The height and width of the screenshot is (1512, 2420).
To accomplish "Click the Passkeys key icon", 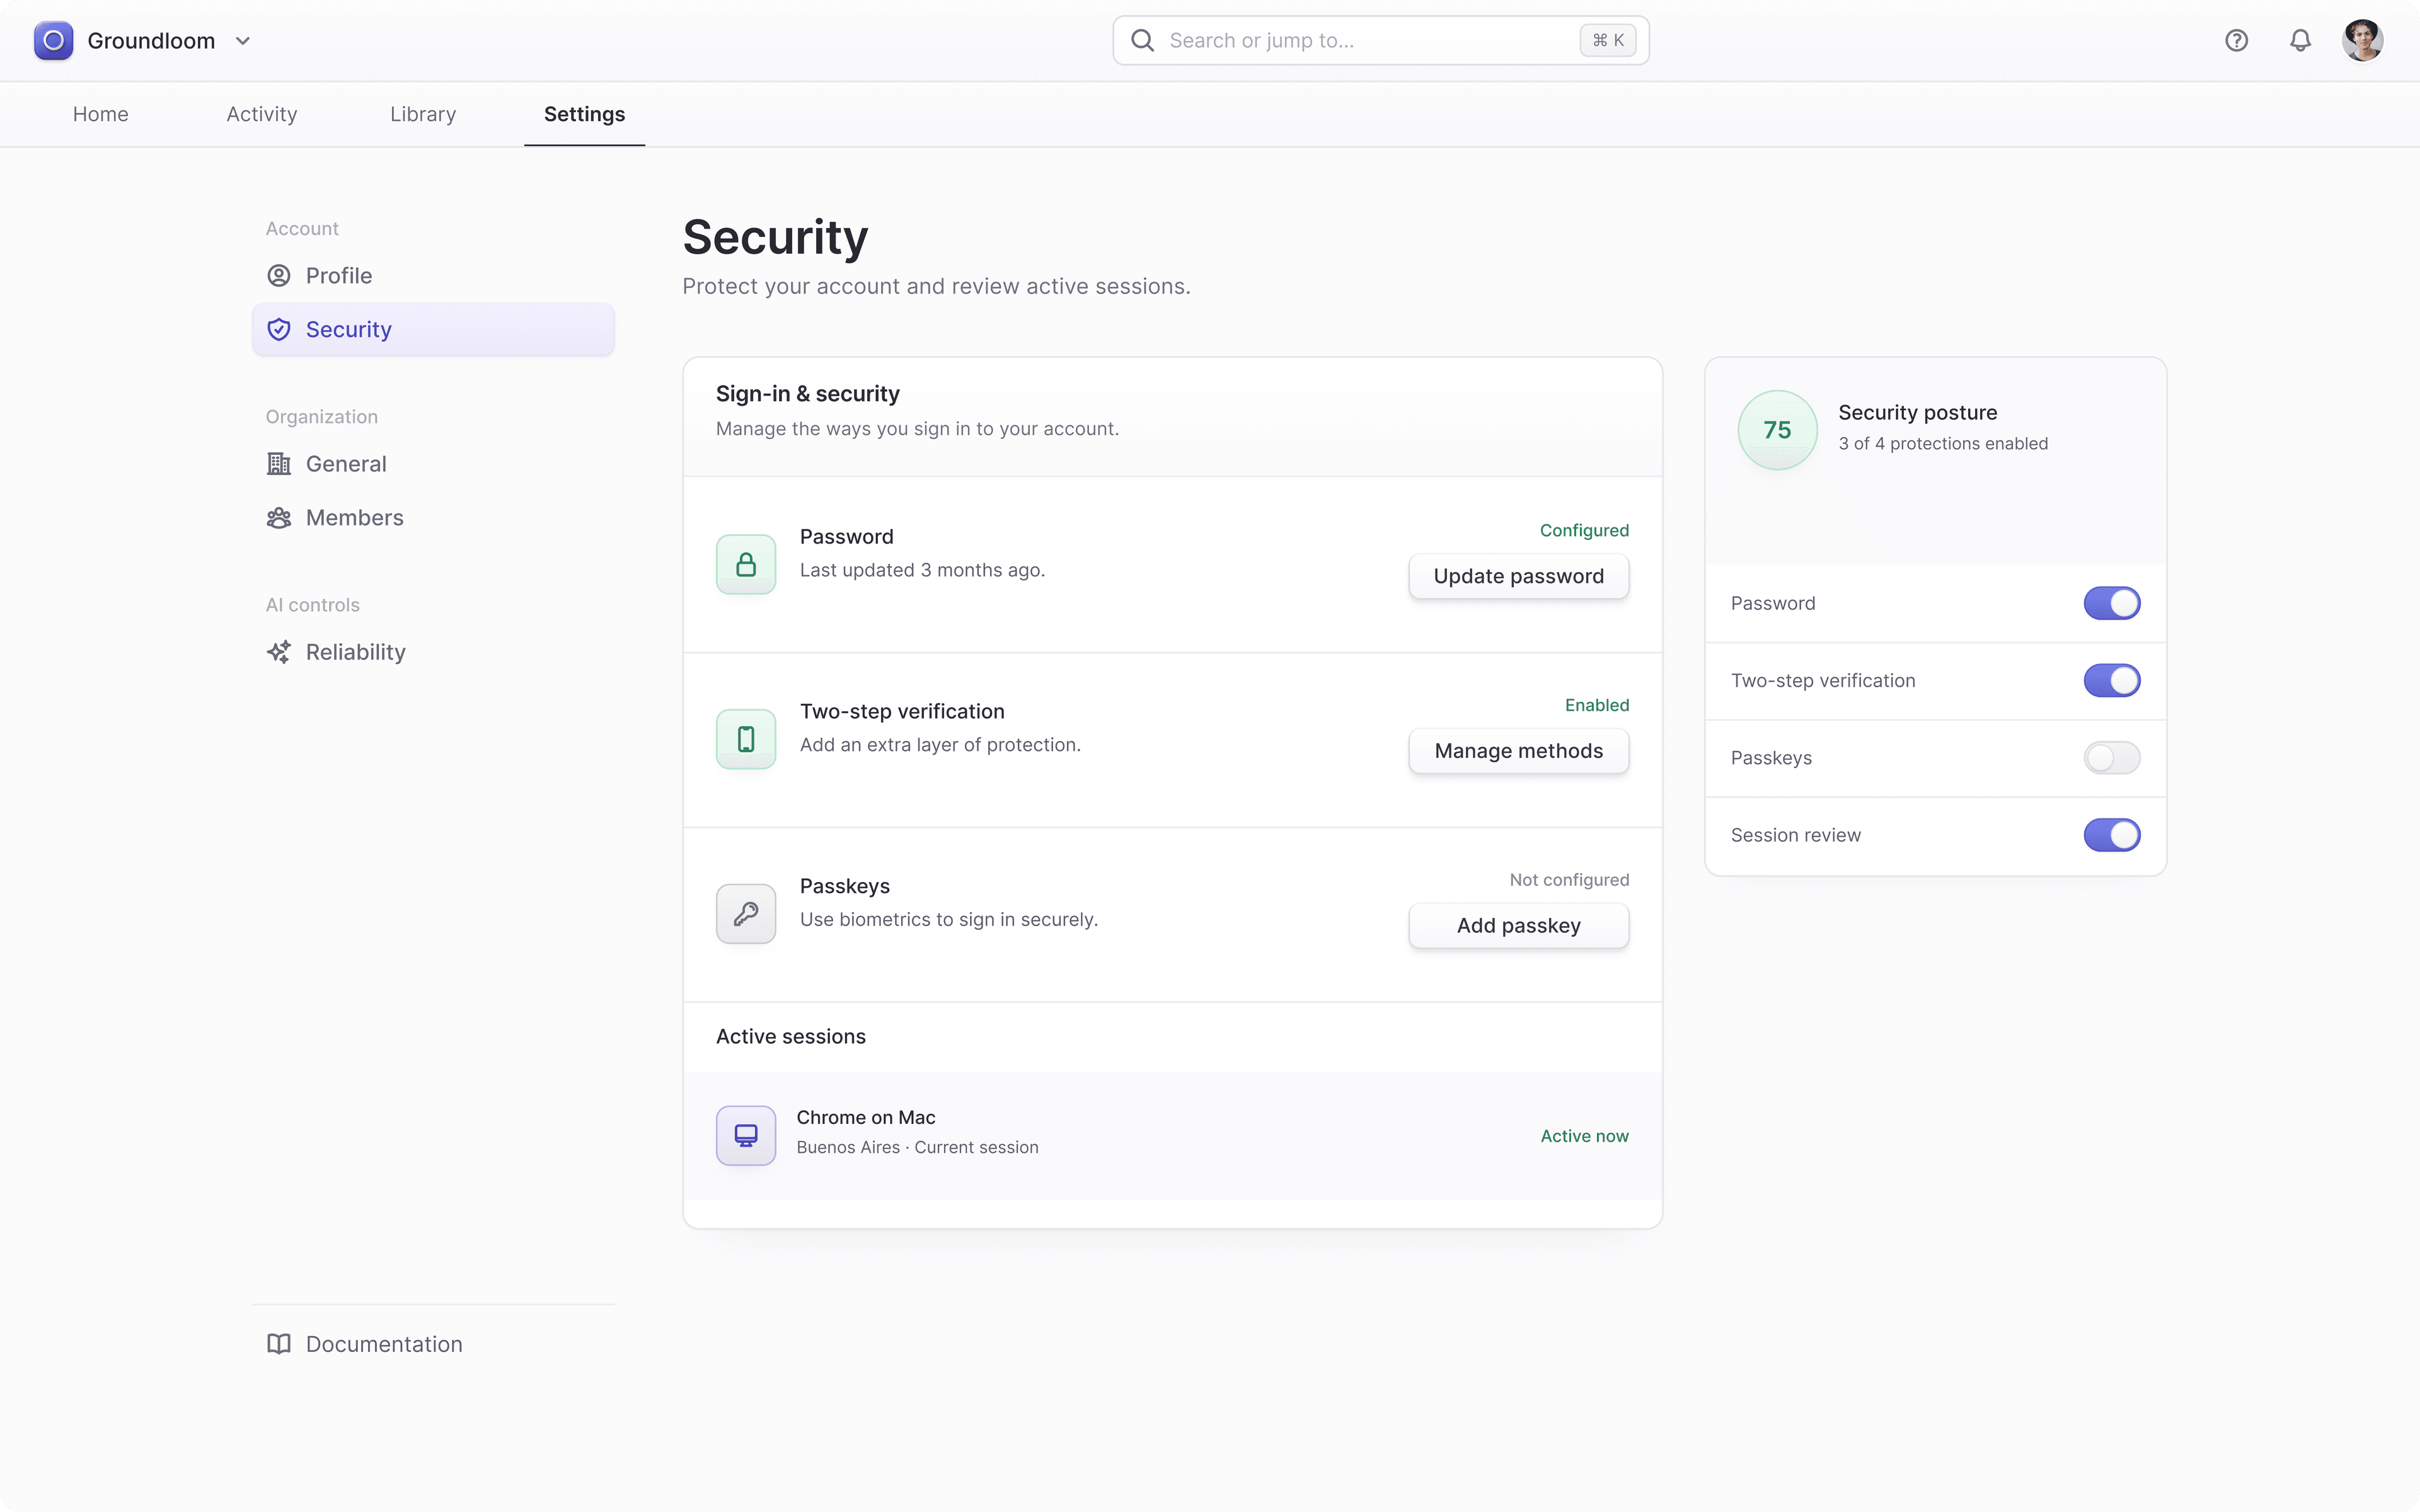I will 746,914.
